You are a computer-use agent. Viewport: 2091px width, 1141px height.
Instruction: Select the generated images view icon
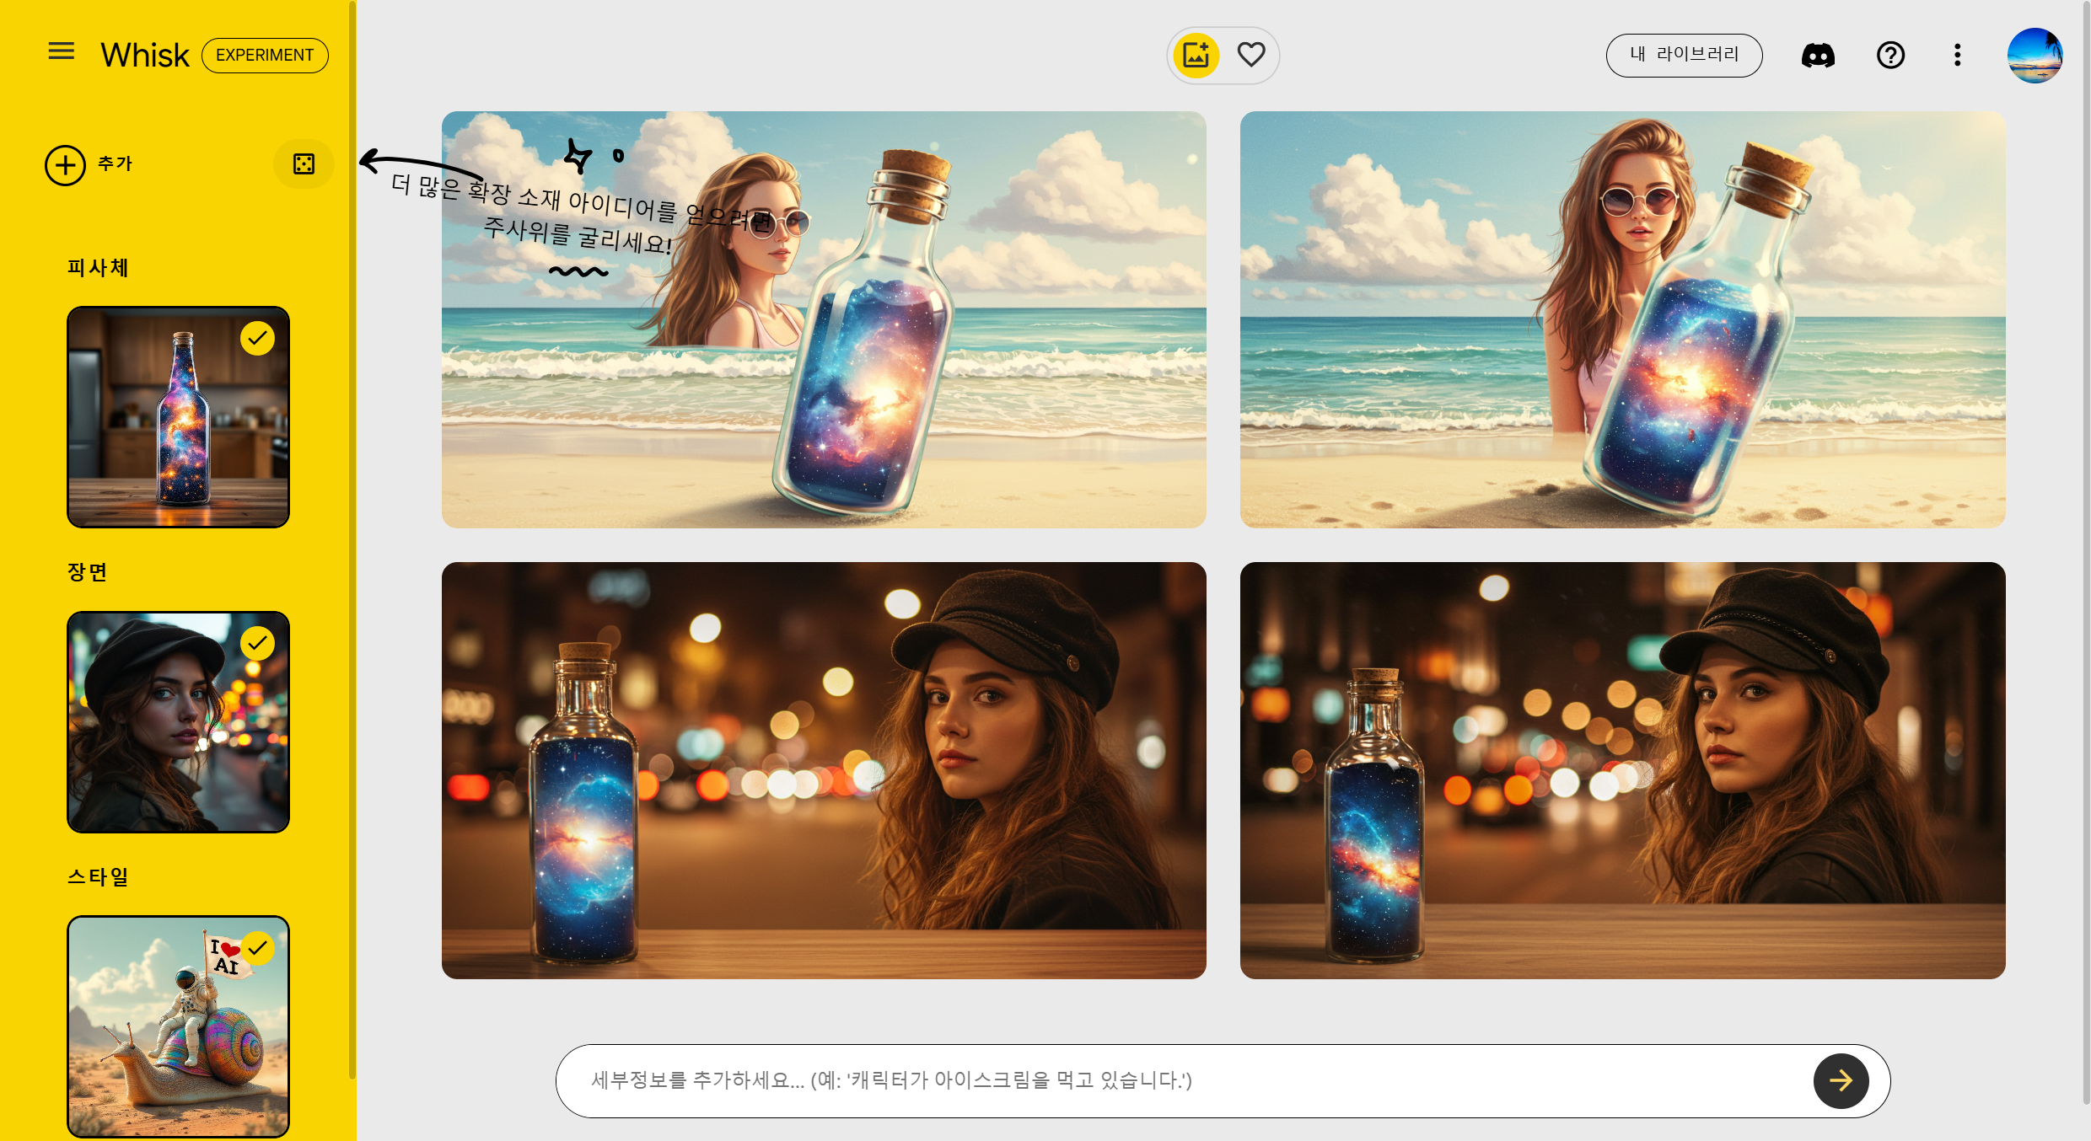point(1196,56)
